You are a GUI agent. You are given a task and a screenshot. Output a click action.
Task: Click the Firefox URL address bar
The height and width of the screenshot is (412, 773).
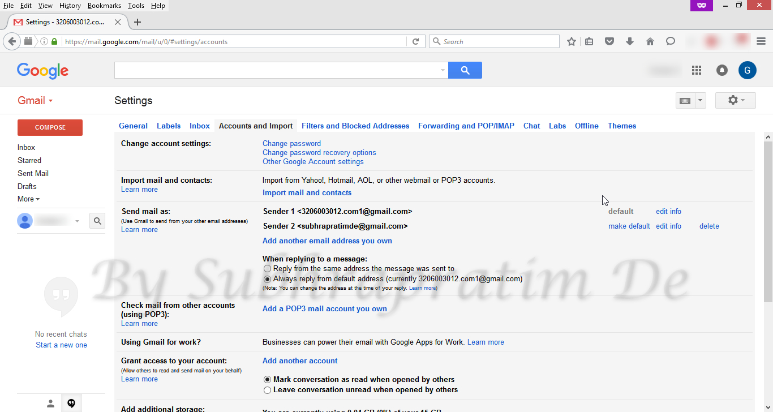pyautogui.click(x=235, y=41)
